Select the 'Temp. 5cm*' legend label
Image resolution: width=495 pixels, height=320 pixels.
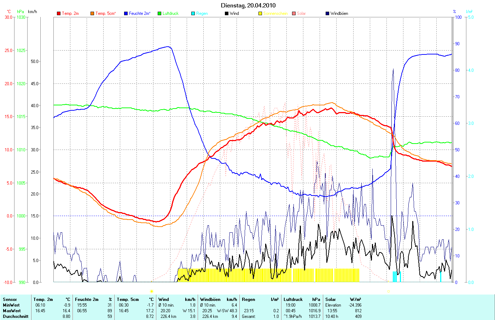[106, 13]
